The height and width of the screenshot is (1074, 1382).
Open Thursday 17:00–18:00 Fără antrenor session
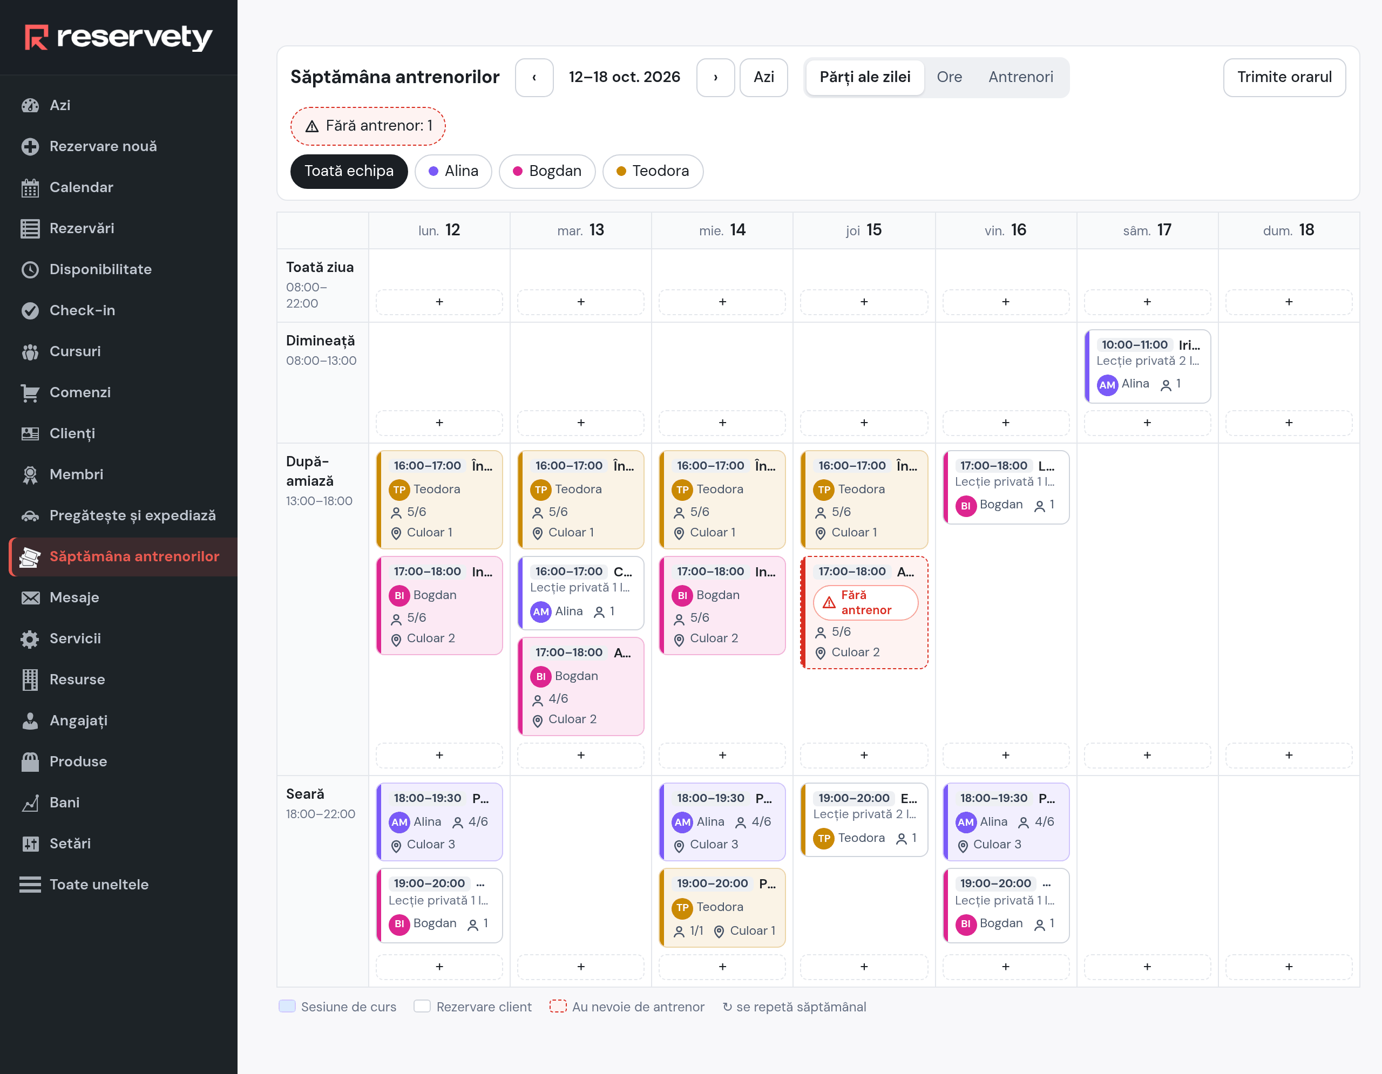(864, 612)
